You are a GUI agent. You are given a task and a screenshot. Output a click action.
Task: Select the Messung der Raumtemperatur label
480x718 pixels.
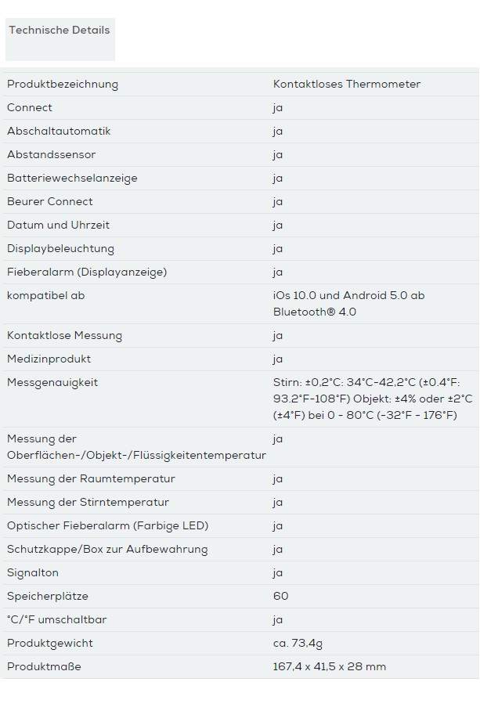tap(91, 479)
